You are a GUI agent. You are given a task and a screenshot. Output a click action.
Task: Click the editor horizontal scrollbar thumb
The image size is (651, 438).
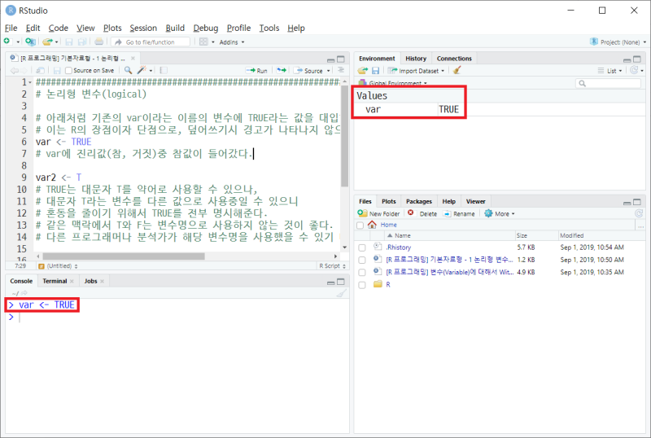[124, 256]
